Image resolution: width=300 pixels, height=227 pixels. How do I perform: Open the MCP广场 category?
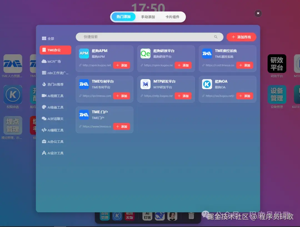[x=55, y=61]
